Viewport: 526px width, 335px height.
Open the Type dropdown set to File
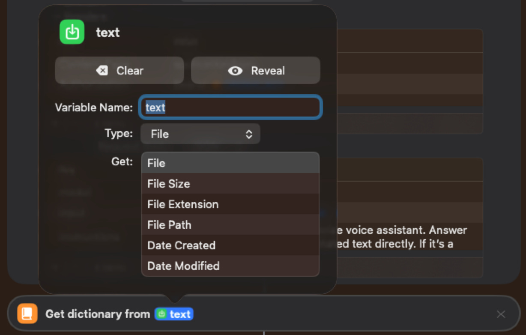pyautogui.click(x=200, y=134)
